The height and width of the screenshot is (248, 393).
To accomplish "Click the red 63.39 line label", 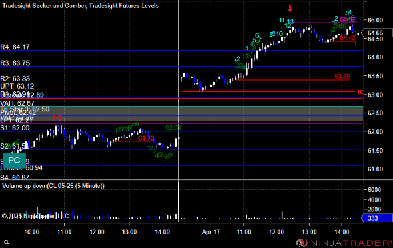I will click(342, 77).
